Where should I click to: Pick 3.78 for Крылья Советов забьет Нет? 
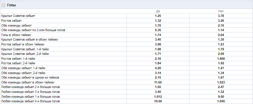pos(221,16)
